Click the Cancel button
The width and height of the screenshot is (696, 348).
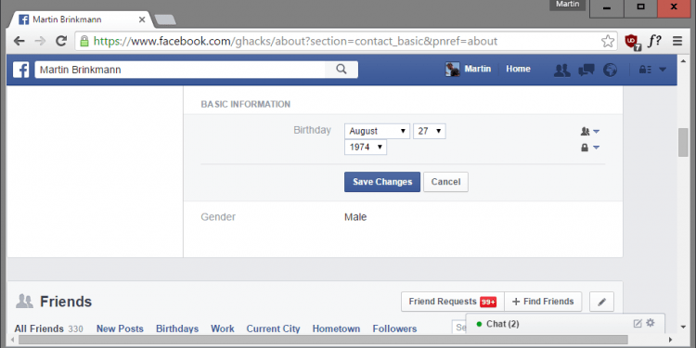445,182
